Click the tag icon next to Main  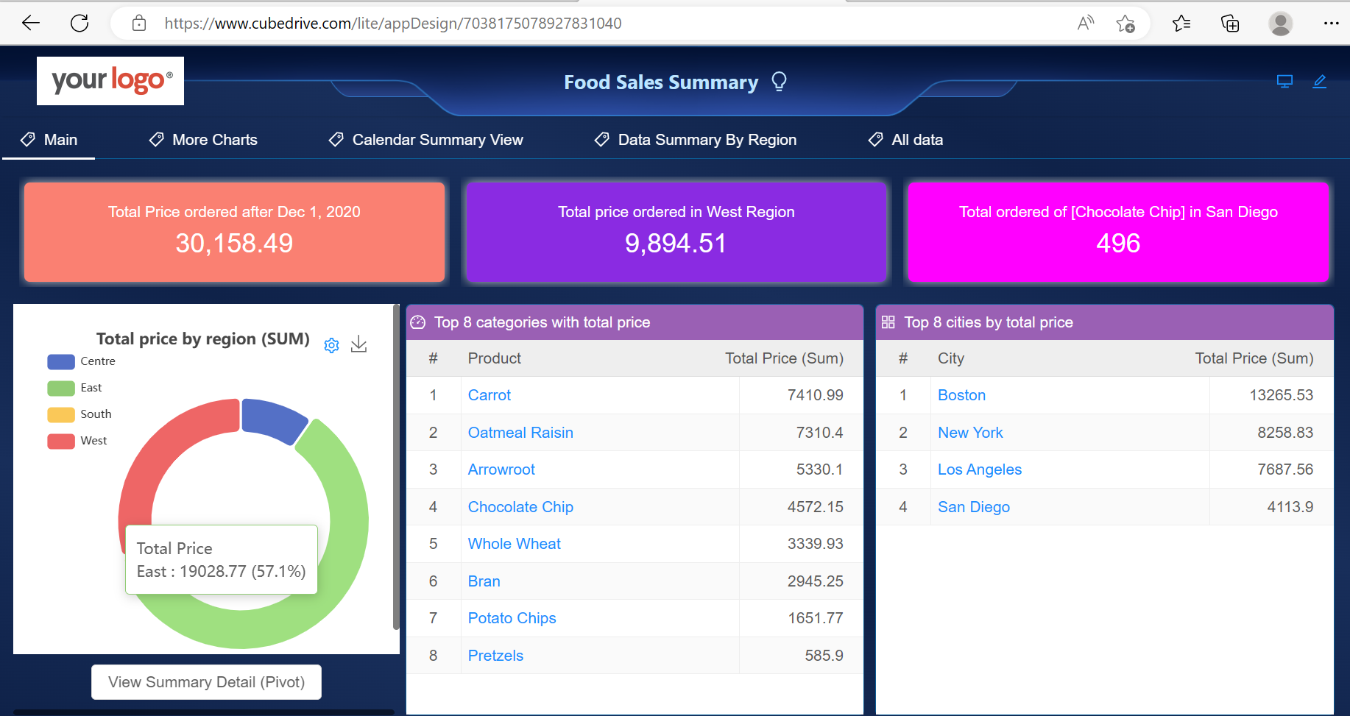tap(28, 139)
